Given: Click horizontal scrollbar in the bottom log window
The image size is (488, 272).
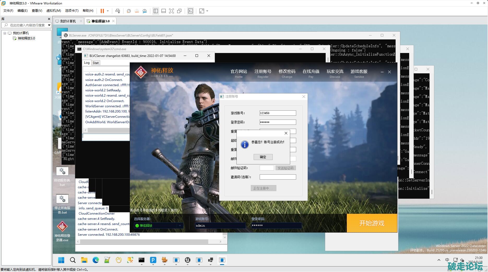Looking at the screenshot, I should [x=144, y=242].
